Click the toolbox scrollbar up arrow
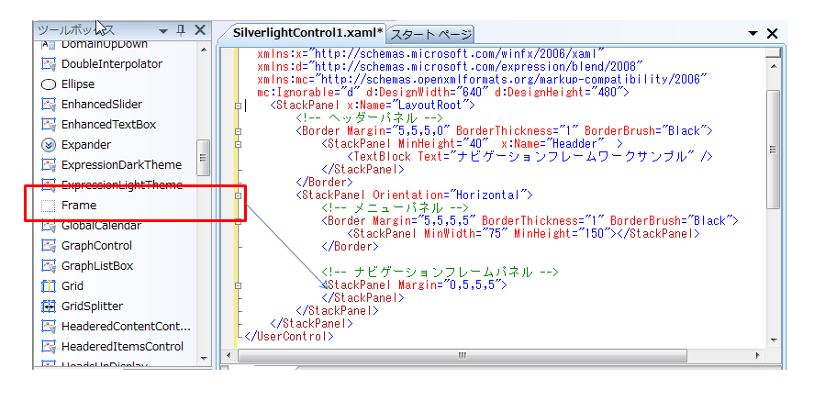 [x=203, y=50]
